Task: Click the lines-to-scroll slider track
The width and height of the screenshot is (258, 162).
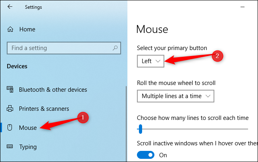Action: coord(194,129)
